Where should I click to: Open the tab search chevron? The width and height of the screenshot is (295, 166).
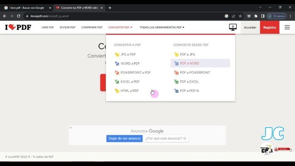point(260,7)
